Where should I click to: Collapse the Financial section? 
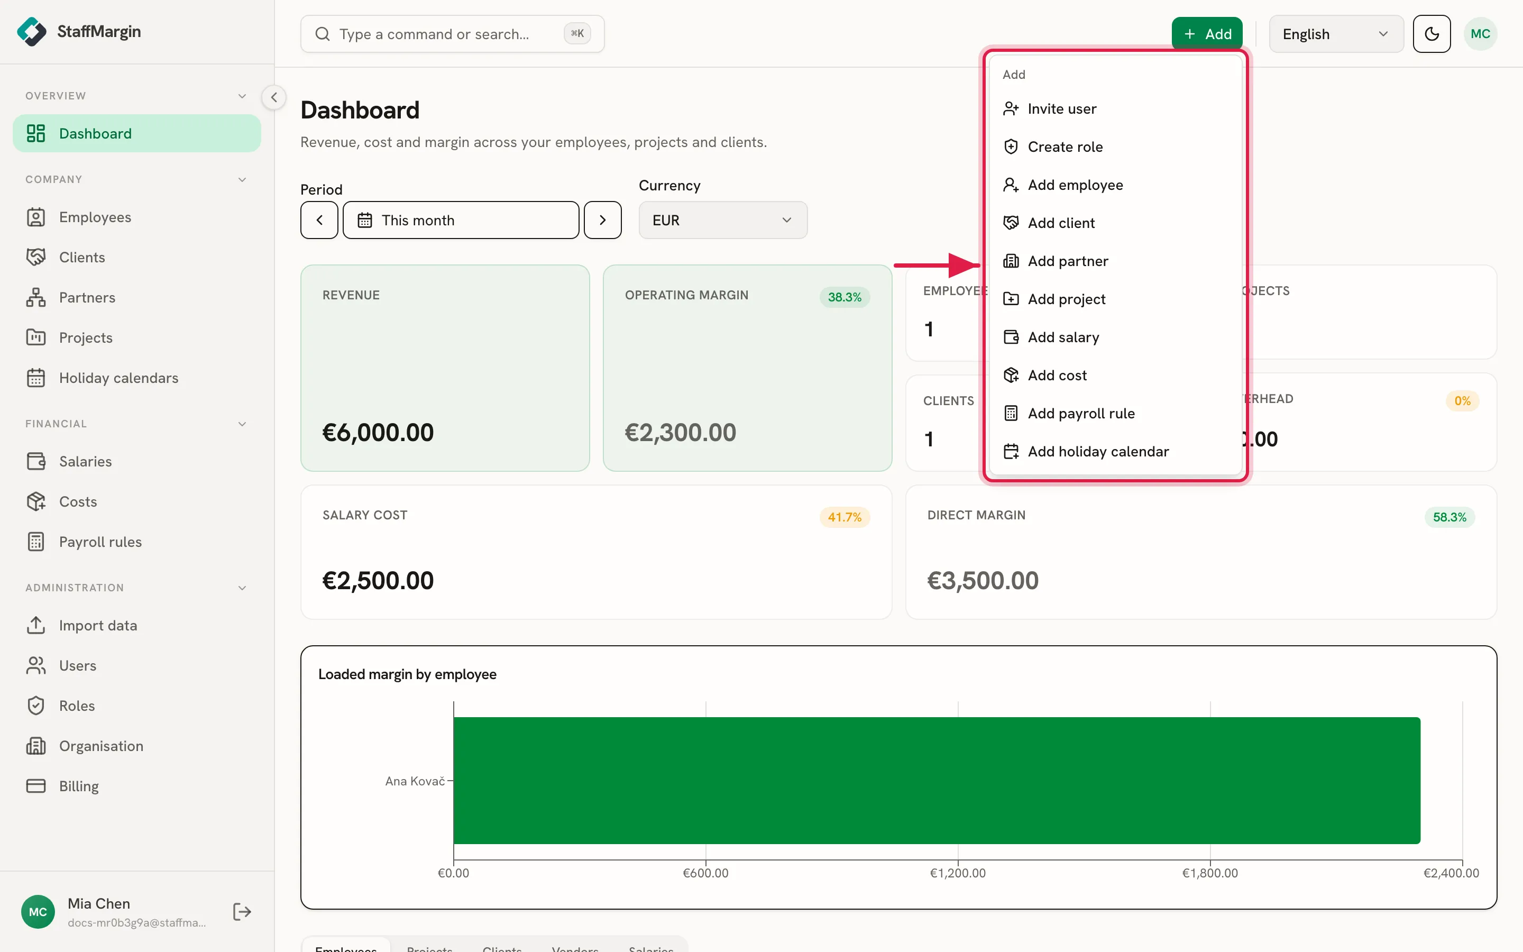click(x=242, y=424)
